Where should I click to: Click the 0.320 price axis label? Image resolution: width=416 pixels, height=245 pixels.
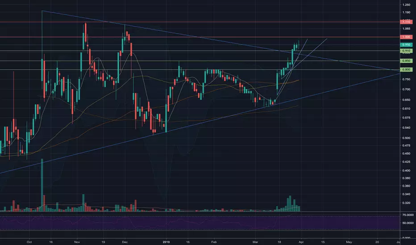click(406, 203)
